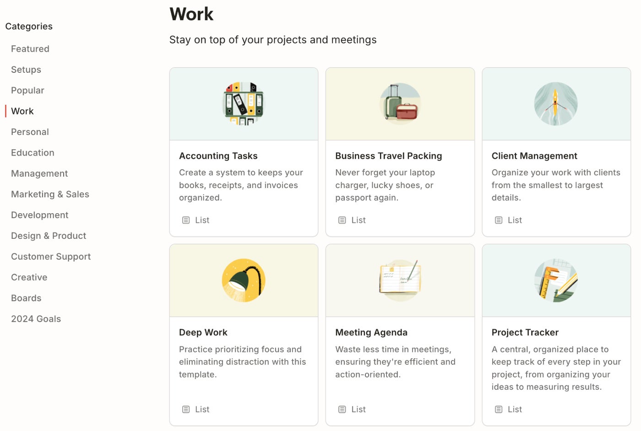Open the Accounting Tasks template title

pos(218,156)
